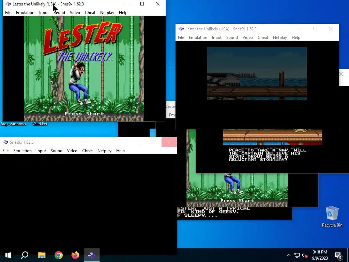This screenshot has height=262, width=349.
Task: Open File menu in right Lester window
Action: (x=181, y=38)
